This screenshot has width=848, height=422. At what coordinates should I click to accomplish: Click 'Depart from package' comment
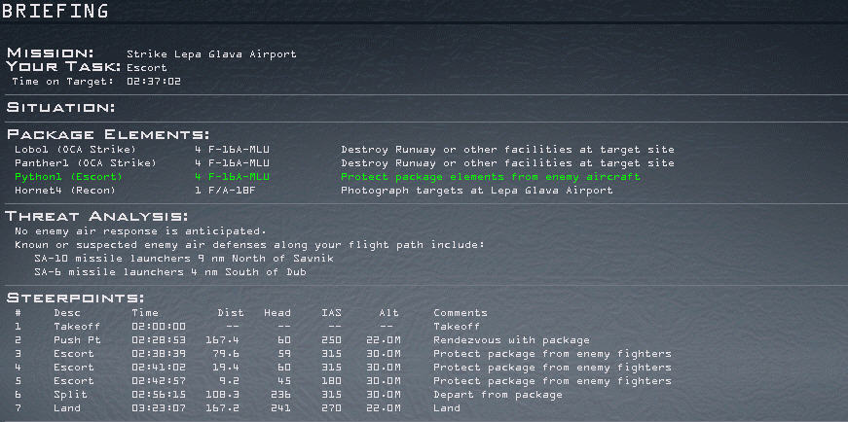pos(498,395)
